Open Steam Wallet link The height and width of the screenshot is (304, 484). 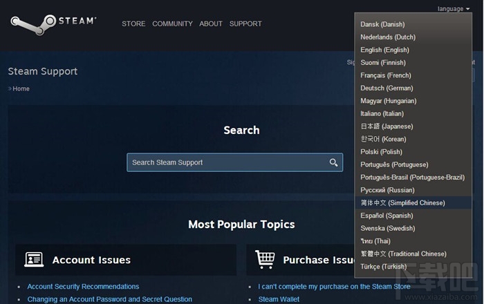tap(279, 299)
